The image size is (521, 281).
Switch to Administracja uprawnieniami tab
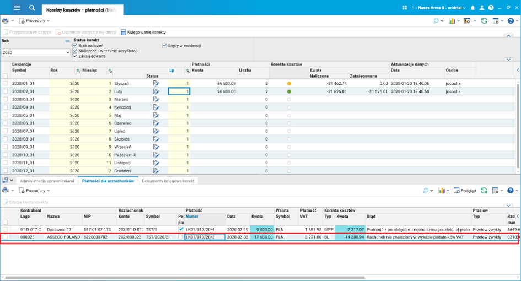[x=46, y=181]
